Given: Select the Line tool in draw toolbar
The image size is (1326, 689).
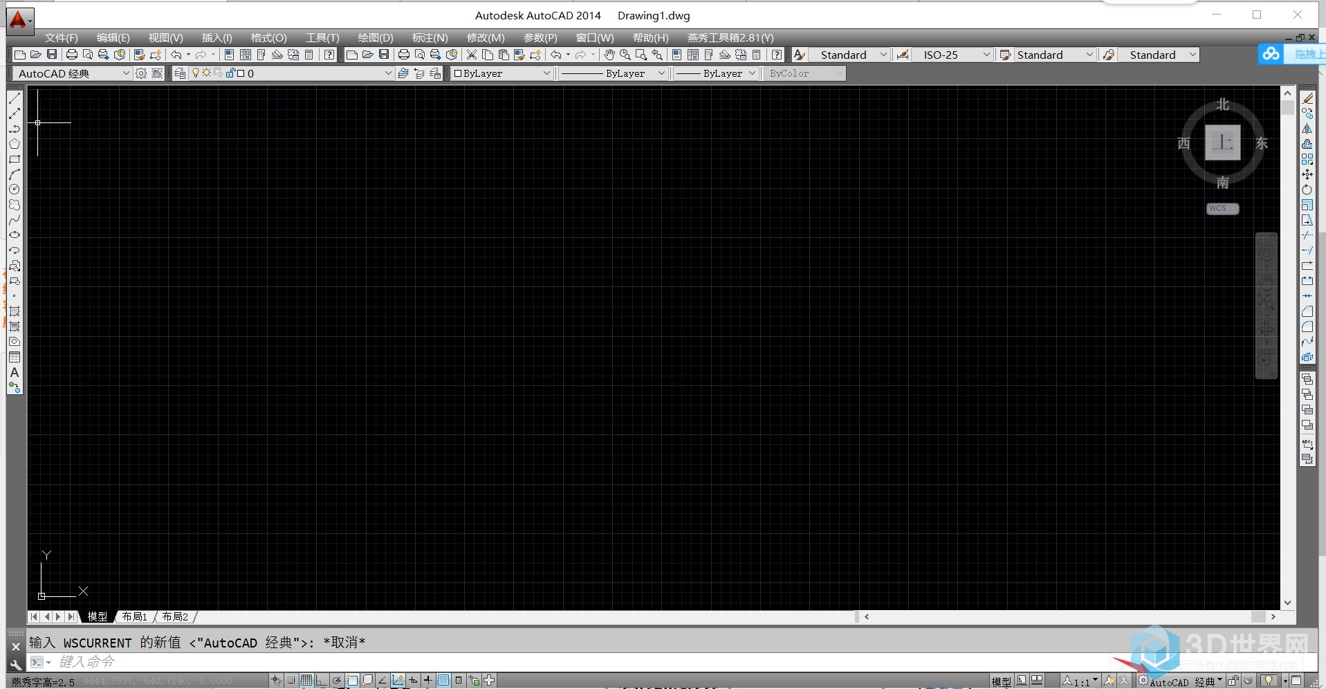Looking at the screenshot, I should tap(15, 98).
